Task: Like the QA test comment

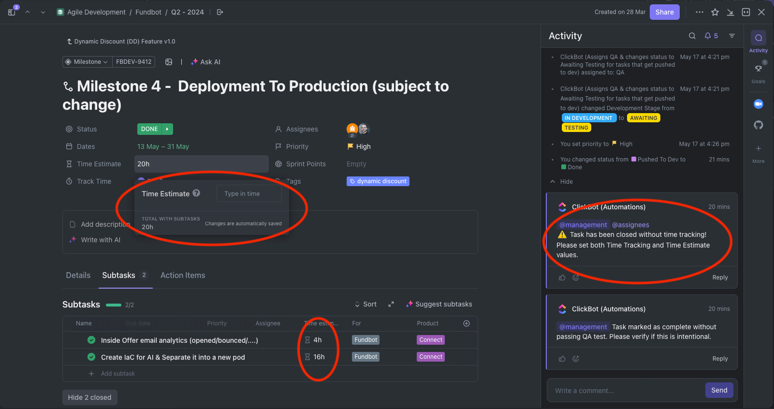Action: pos(562,359)
